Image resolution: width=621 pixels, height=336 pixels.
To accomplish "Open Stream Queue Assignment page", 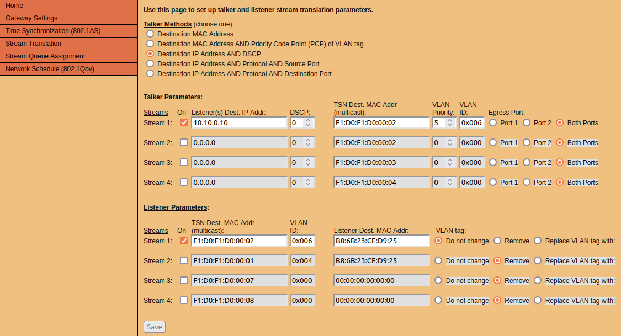I will click(68, 56).
